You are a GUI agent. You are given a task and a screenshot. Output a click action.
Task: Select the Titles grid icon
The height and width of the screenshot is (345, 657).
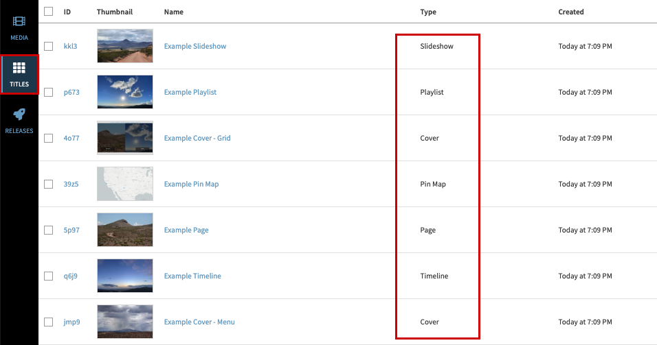(x=19, y=68)
